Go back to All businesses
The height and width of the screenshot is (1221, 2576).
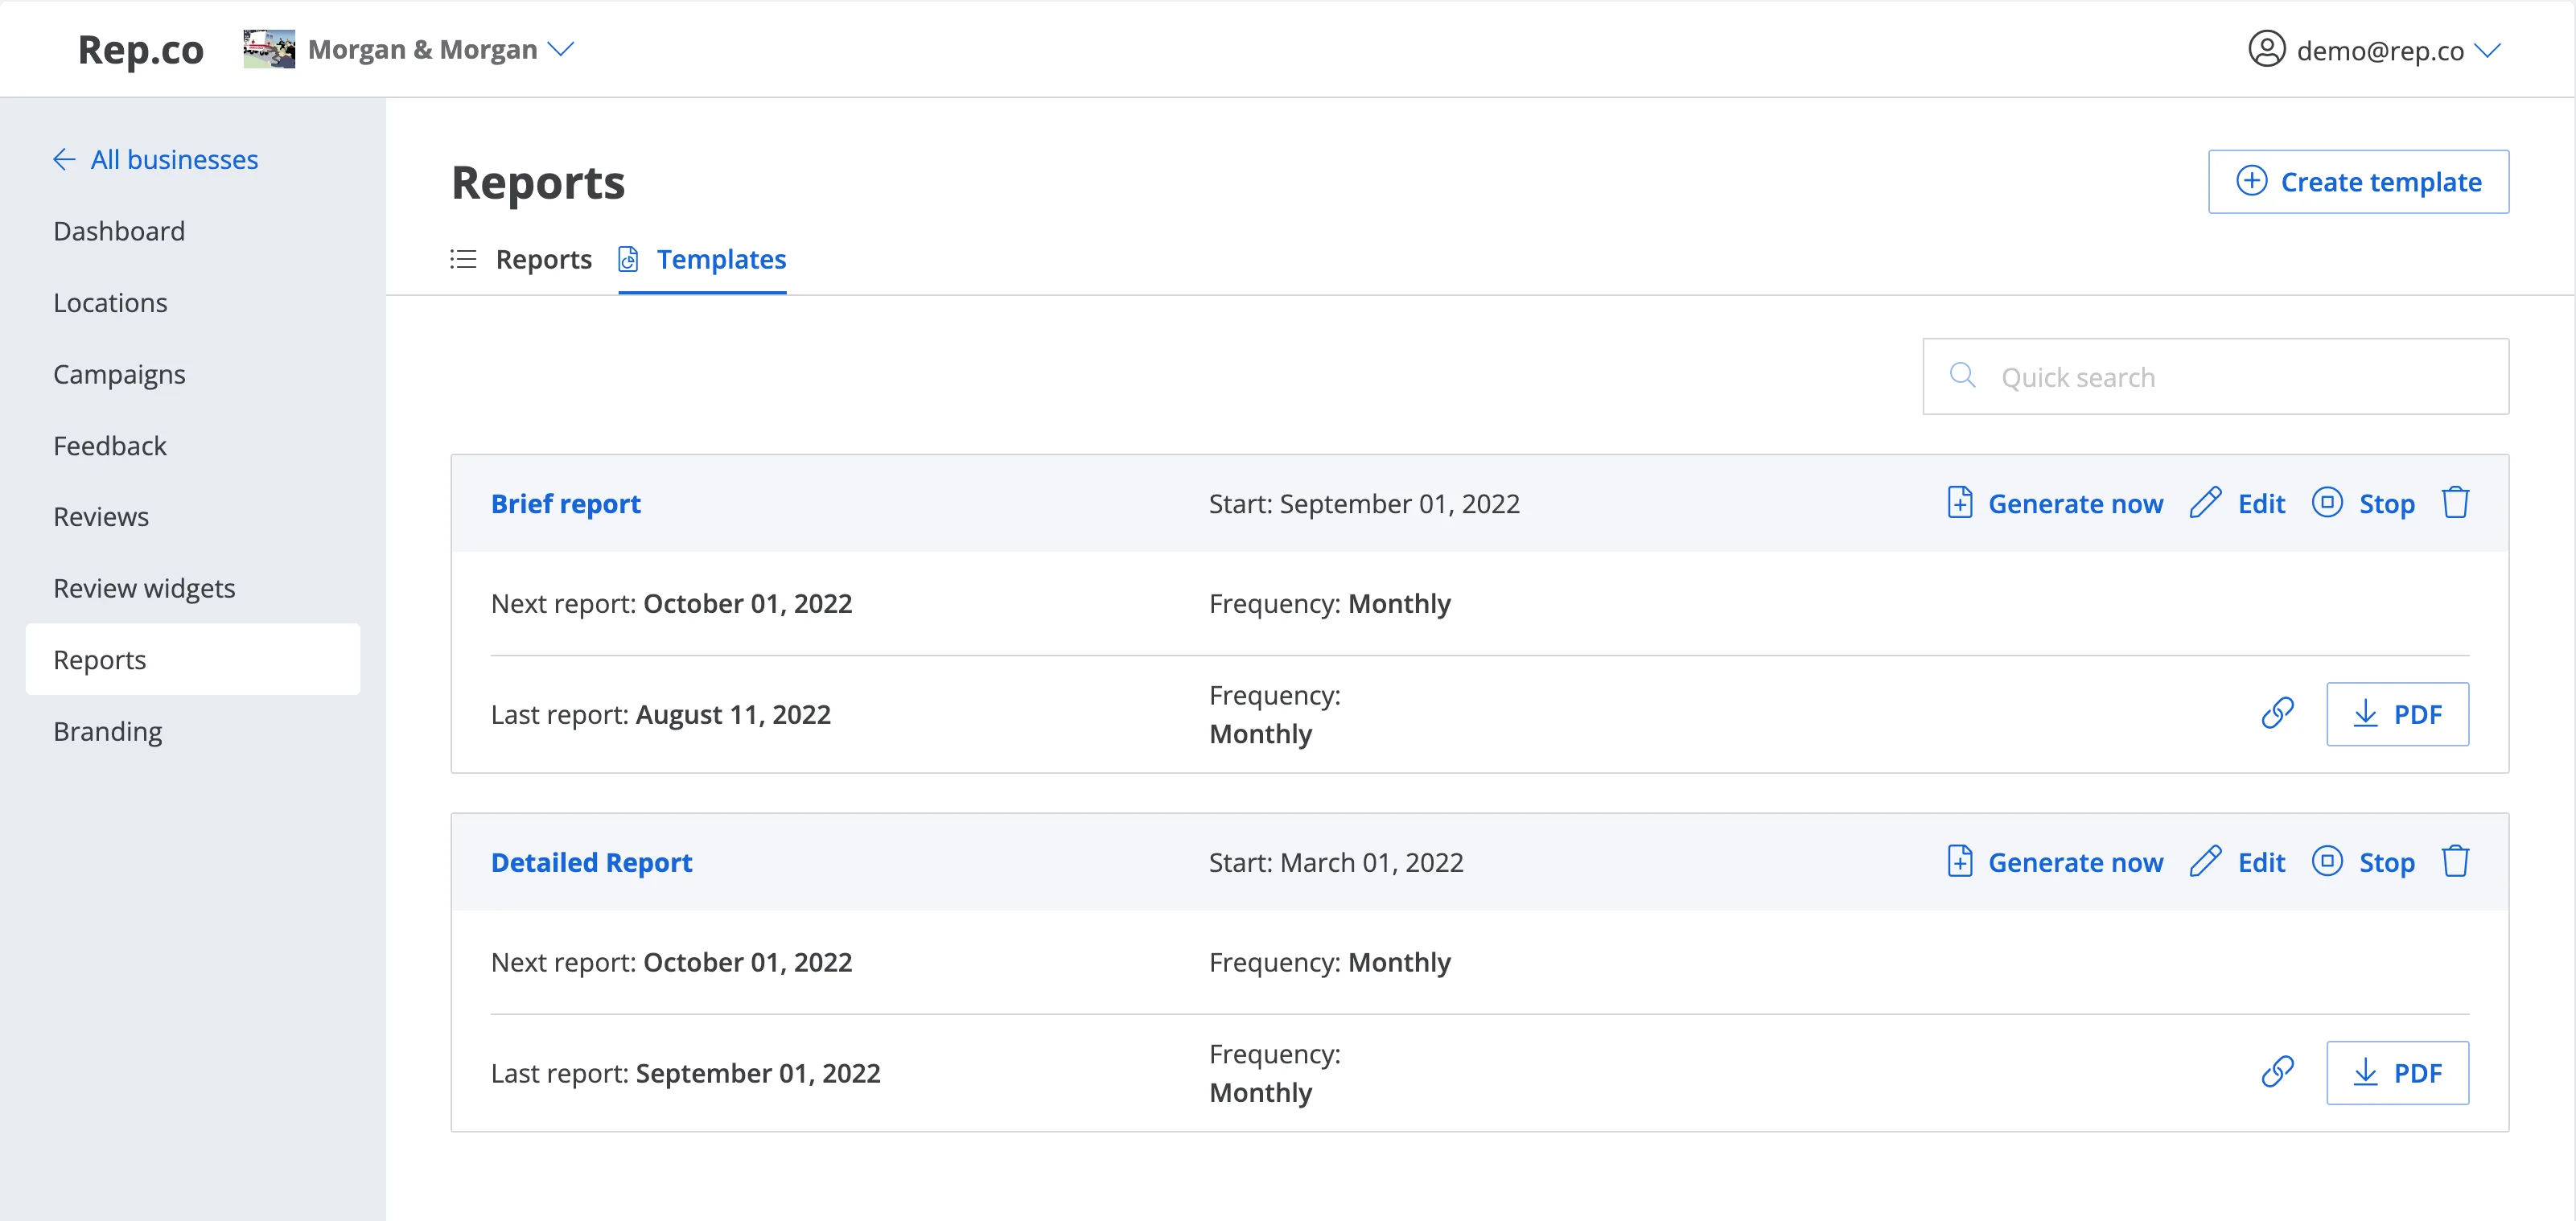[x=156, y=159]
